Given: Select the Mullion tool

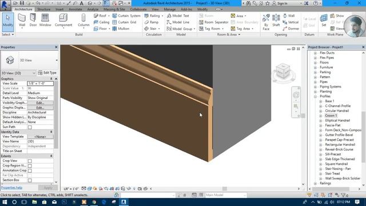Looking at the screenshot, I should 121,29.
